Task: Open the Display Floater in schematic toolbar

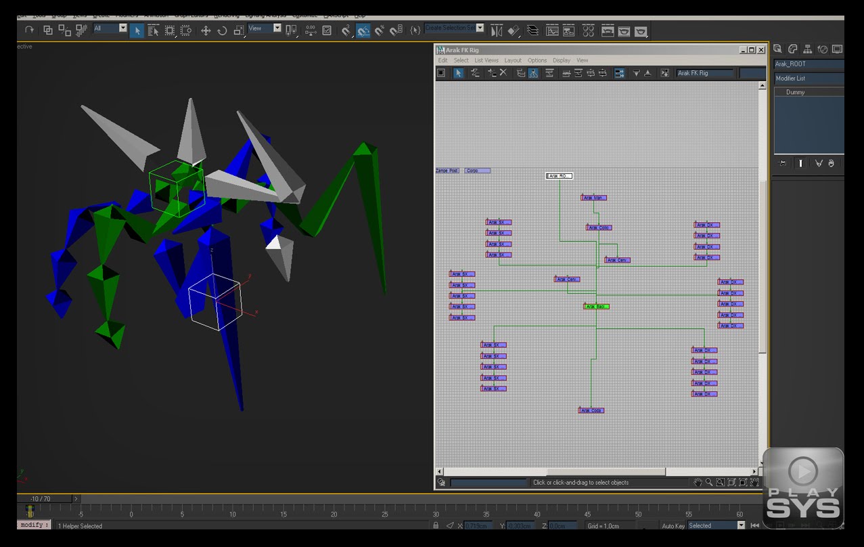Action: 441,73
